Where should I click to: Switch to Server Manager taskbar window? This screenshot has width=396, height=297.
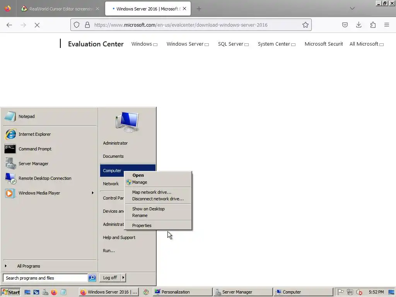[243, 292]
